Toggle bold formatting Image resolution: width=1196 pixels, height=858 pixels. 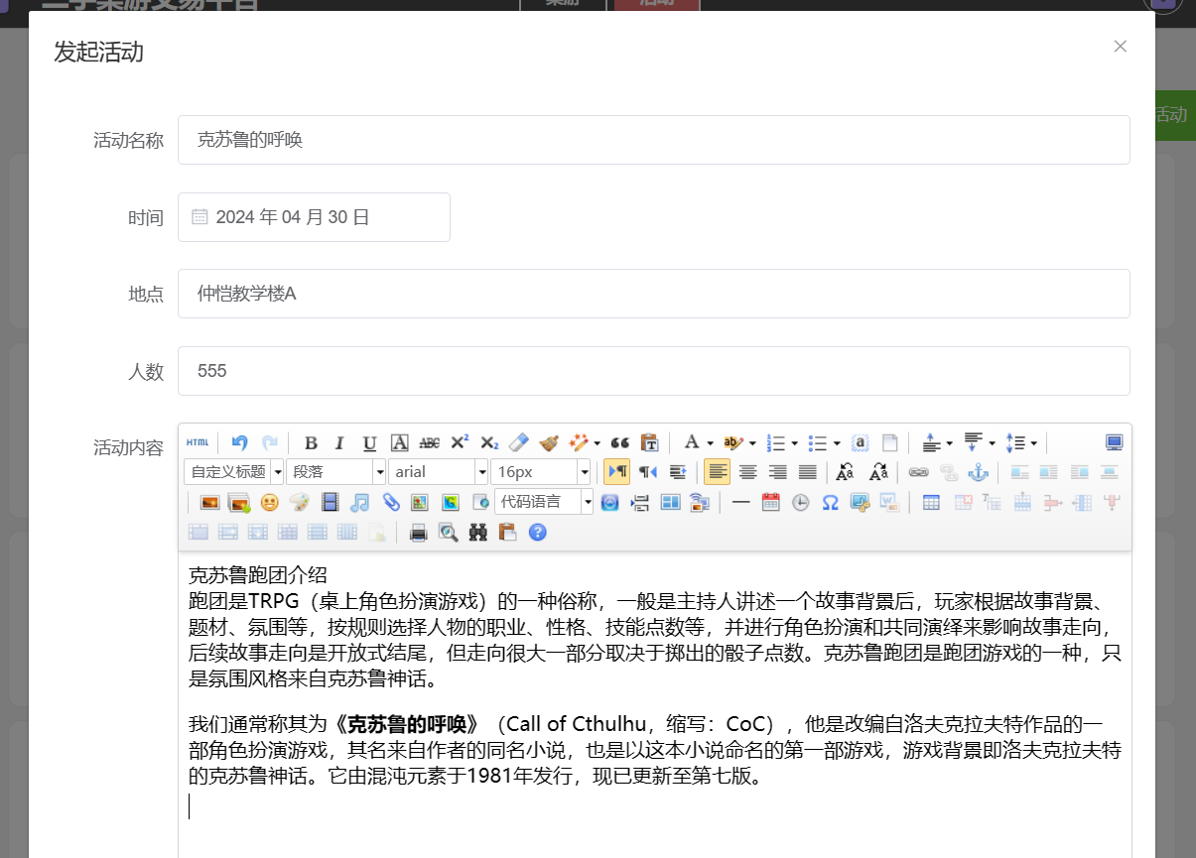(311, 442)
